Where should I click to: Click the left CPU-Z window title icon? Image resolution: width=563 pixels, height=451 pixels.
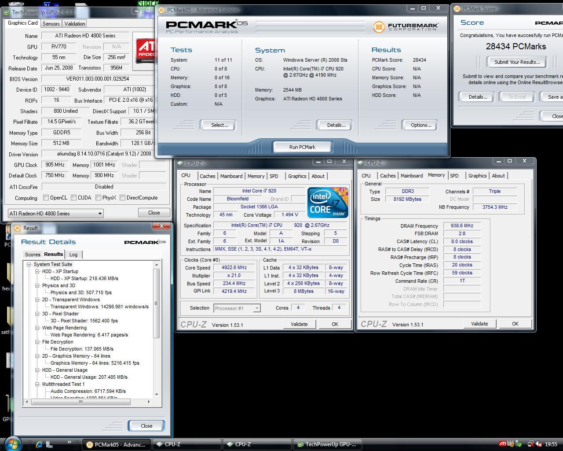pos(181,163)
